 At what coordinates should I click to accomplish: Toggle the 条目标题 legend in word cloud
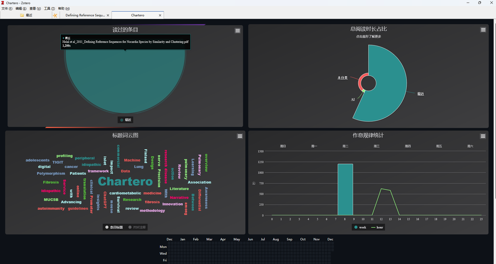click(x=114, y=227)
